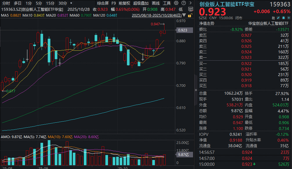This screenshot has height=169, width=292.
Task: Click the 0.923 current price axis marker
Action: [x=184, y=30]
